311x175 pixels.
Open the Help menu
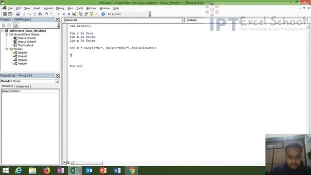(116, 8)
